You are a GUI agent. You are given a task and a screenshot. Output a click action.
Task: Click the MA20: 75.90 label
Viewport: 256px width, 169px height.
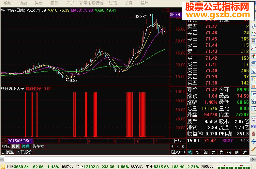tap(82, 10)
